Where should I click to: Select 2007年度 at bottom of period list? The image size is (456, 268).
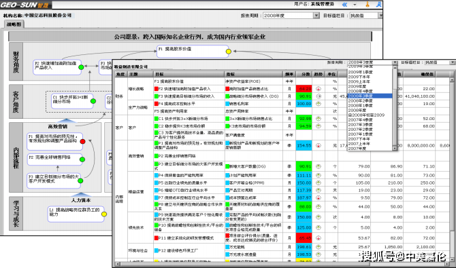point(357,148)
